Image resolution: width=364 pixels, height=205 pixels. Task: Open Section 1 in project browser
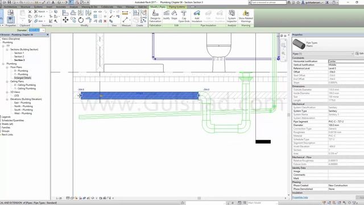(x=19, y=53)
